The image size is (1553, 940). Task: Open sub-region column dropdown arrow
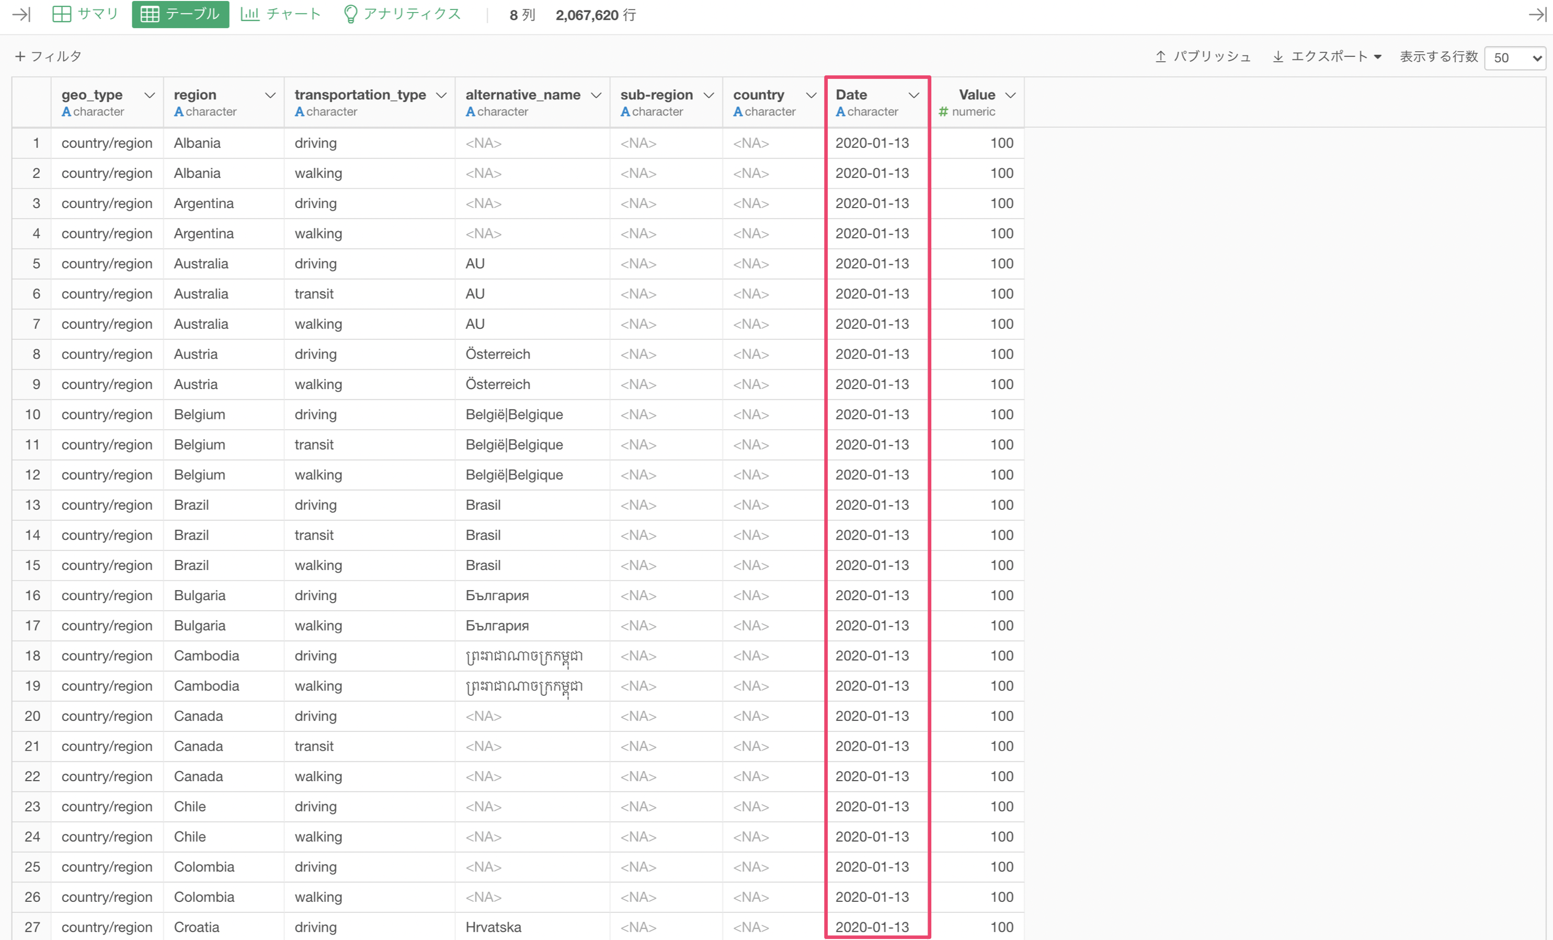[709, 95]
